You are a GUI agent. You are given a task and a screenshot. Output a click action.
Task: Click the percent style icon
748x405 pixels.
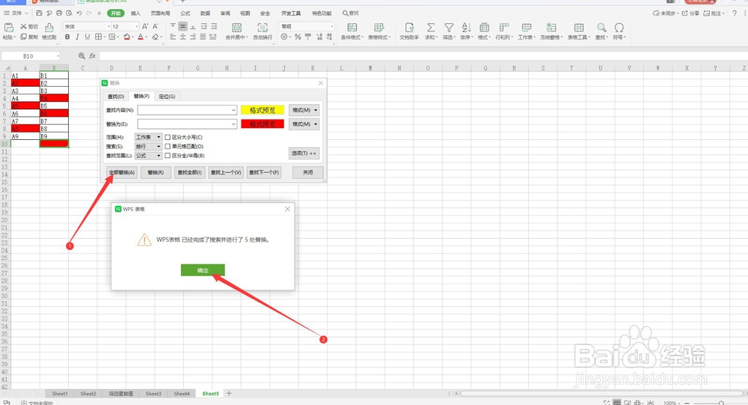point(298,37)
